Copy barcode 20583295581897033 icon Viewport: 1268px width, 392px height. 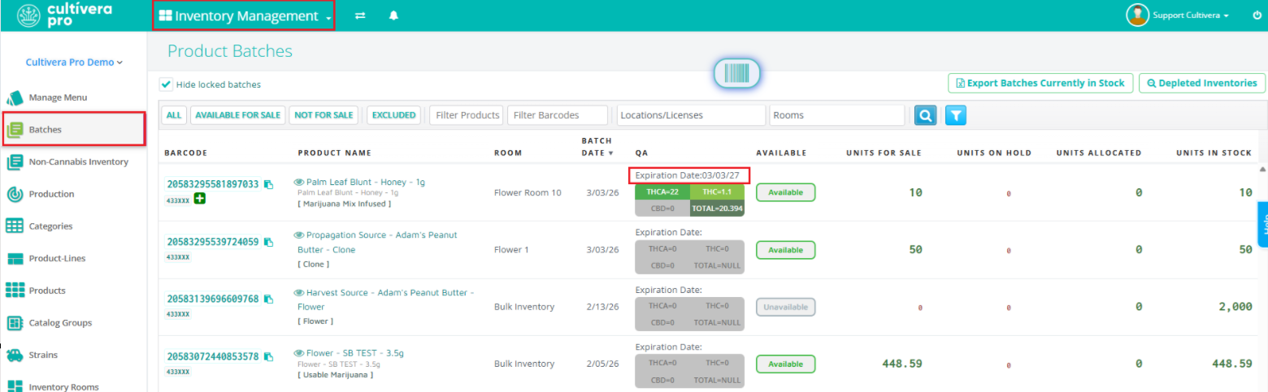268,185
